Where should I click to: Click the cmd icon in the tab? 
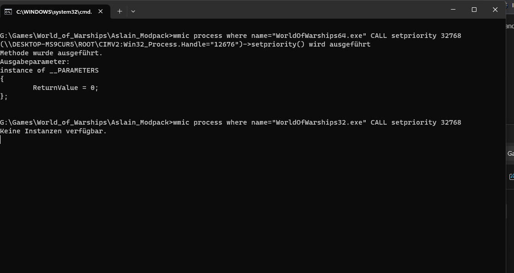coord(8,12)
